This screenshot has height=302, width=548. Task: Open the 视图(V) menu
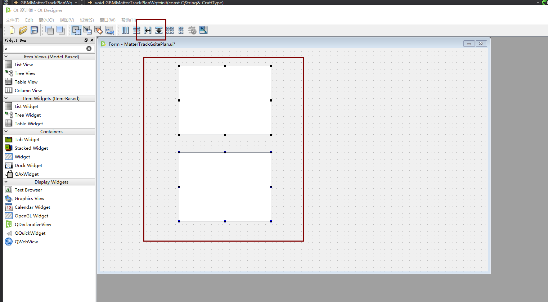click(67, 20)
